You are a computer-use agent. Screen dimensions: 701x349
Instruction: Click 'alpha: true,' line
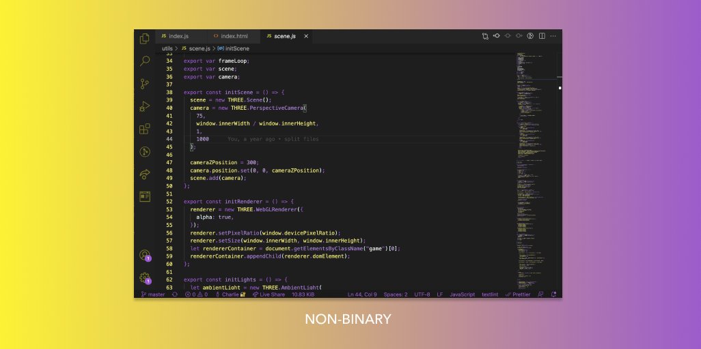click(215, 217)
